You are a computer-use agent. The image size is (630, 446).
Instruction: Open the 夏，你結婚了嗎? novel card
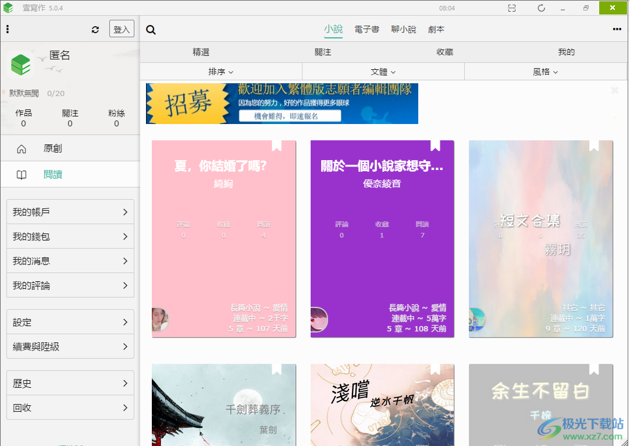224,239
